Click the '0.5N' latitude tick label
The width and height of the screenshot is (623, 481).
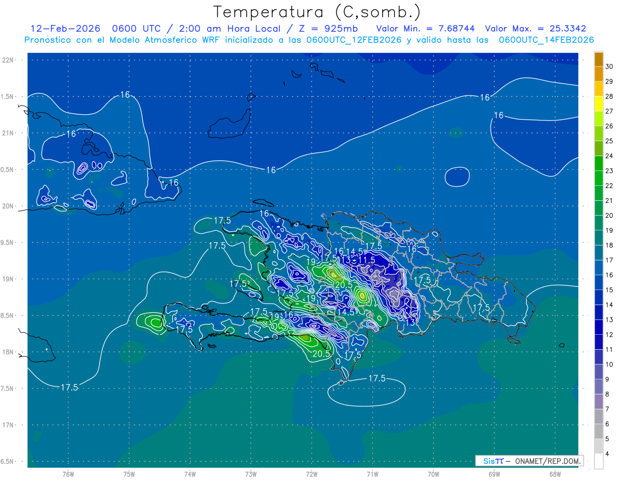[6, 170]
